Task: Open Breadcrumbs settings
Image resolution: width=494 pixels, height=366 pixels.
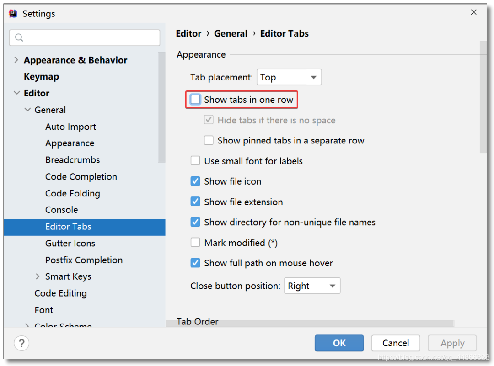Action: pos(72,160)
